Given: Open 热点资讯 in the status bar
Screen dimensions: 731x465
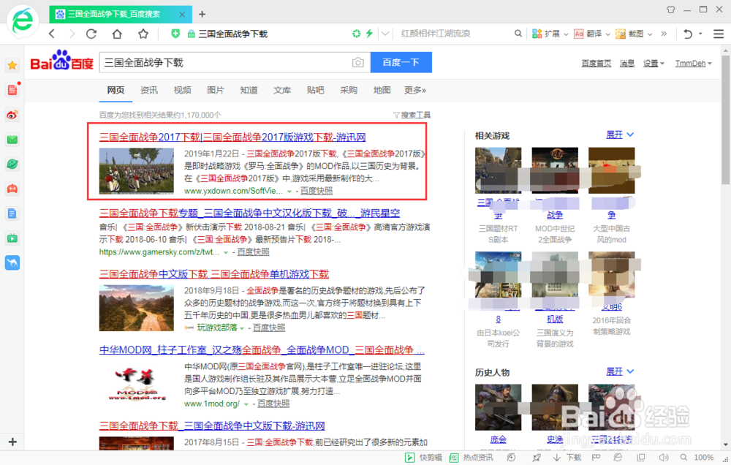Looking at the screenshot, I should (475, 456).
